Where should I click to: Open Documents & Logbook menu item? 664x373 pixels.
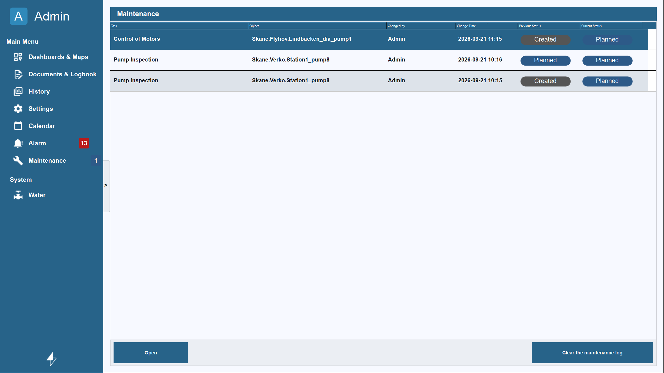pos(62,74)
